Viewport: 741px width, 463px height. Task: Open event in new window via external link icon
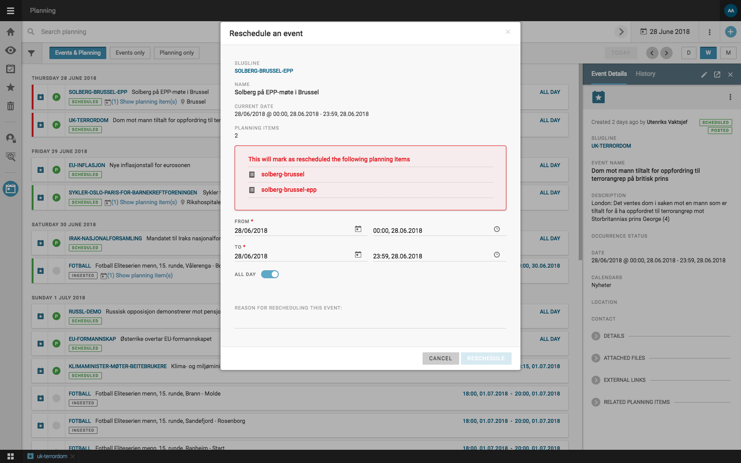(x=718, y=75)
